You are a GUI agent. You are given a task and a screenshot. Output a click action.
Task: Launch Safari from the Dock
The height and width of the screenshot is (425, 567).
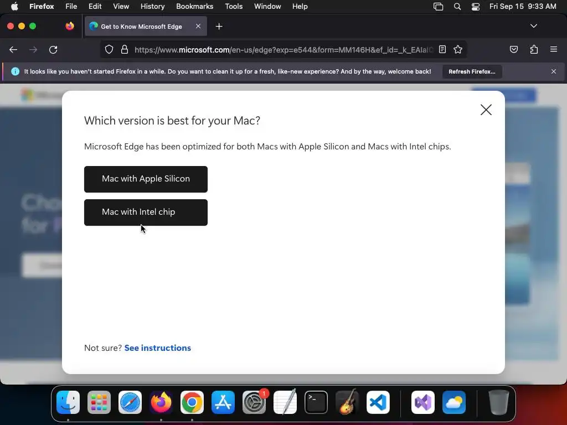click(130, 402)
